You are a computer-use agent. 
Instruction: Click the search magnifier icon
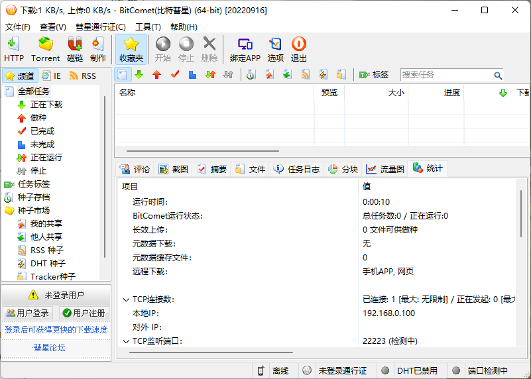tap(498, 76)
